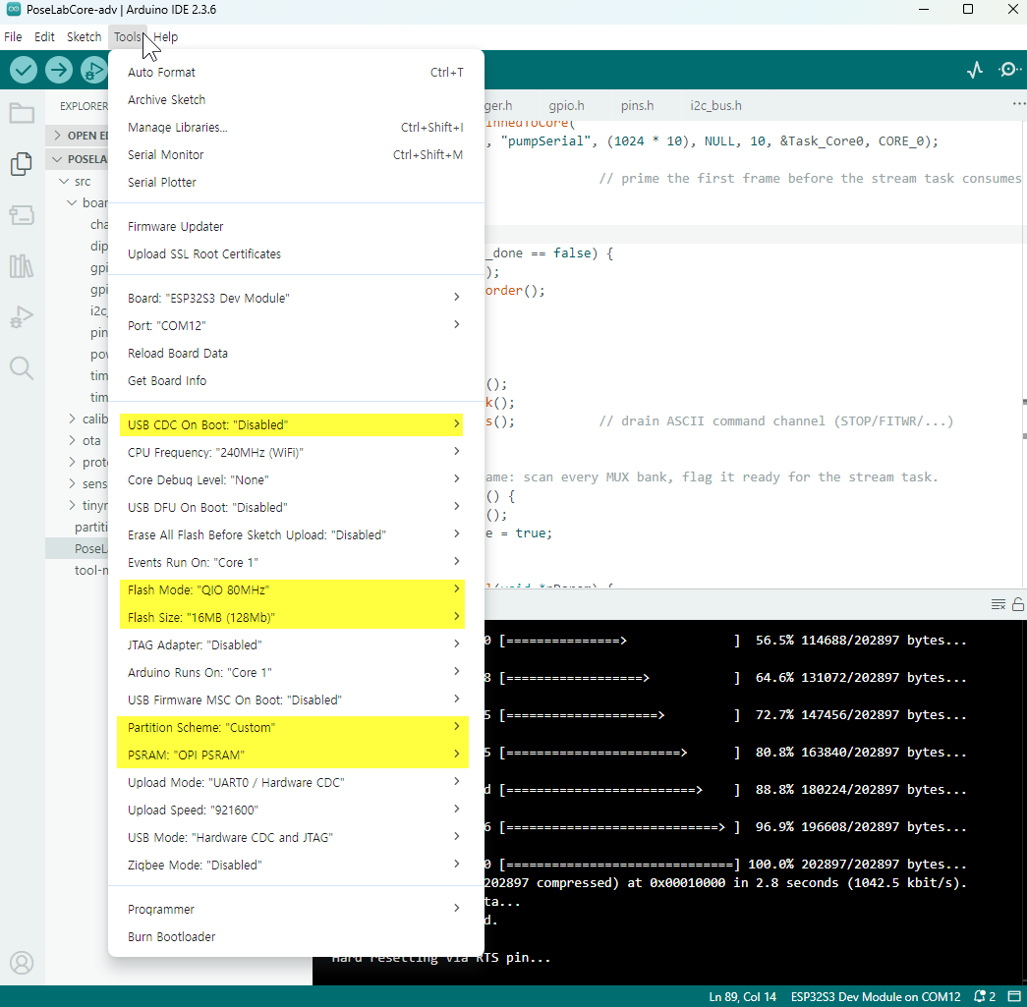Clear the output console icon
This screenshot has height=1007, width=1027.
998,604
